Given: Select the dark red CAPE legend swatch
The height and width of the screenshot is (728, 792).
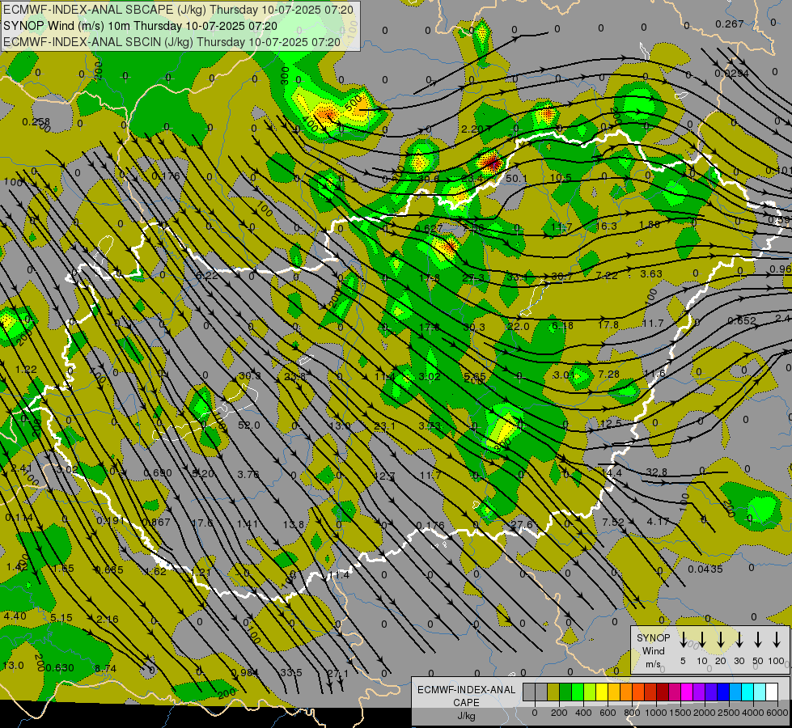Looking at the screenshot, I should [x=663, y=692].
